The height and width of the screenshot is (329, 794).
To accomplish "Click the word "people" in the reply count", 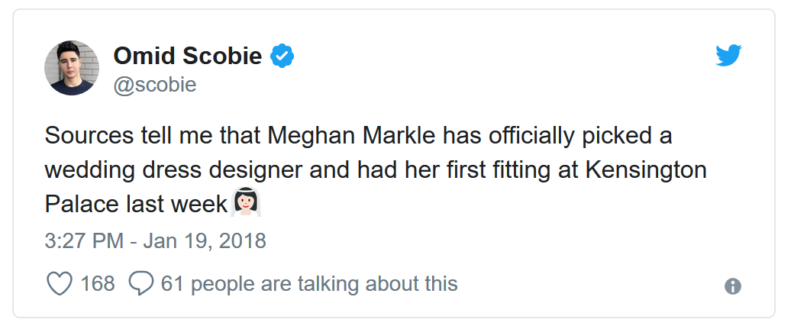I will click(222, 285).
